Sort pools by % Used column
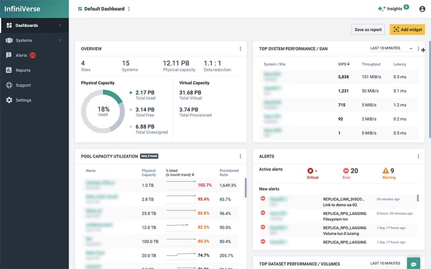The width and height of the screenshot is (431, 269). tap(180, 173)
